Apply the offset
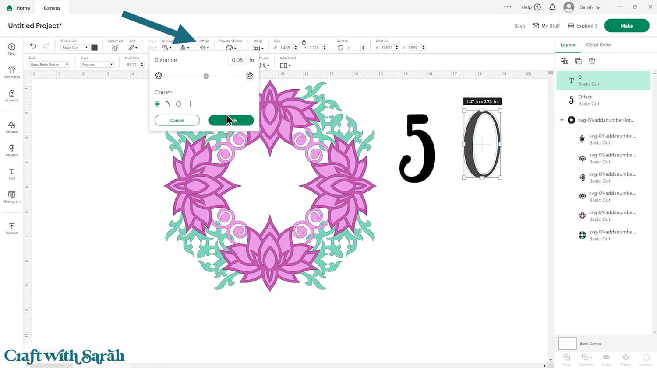The image size is (657, 368). coord(231,120)
